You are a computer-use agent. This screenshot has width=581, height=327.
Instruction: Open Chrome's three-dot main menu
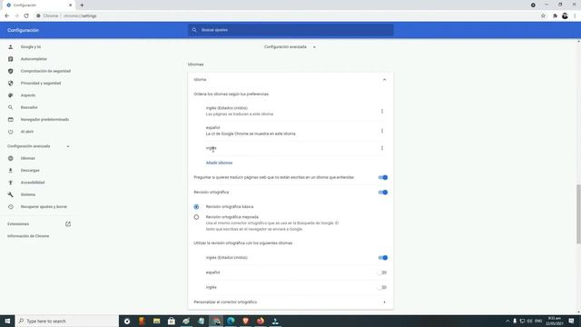point(575,16)
